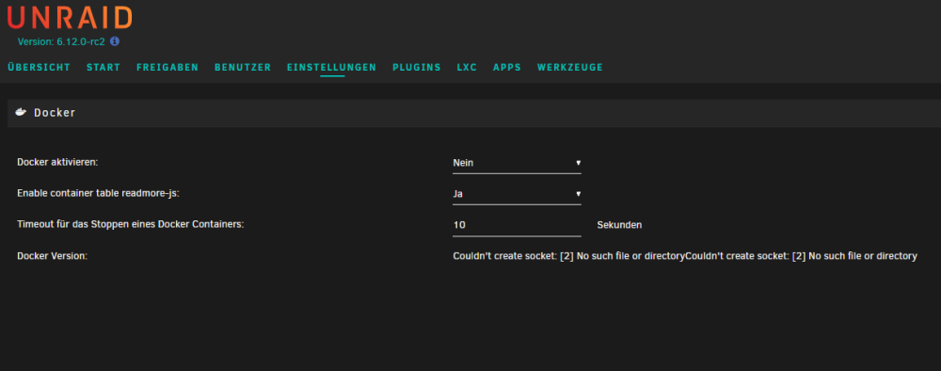
Task: Click the Unraid logo
Action: click(x=70, y=17)
